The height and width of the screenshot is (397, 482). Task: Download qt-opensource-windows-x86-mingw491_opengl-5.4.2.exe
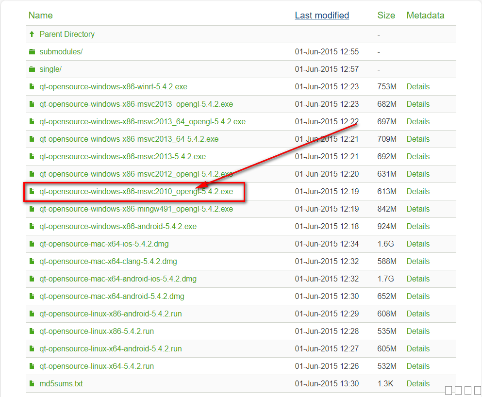tap(136, 209)
